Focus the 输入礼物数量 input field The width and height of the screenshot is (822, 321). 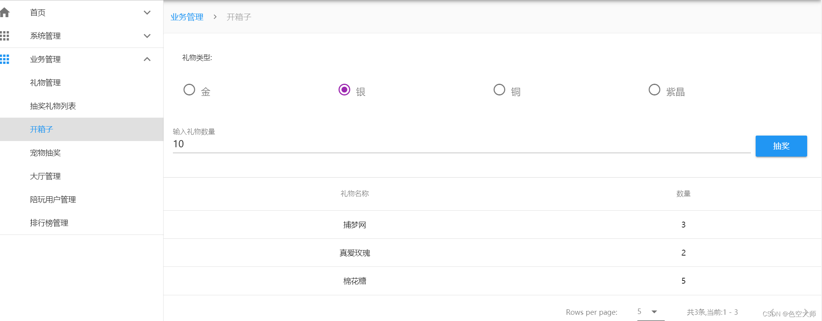tap(462, 144)
